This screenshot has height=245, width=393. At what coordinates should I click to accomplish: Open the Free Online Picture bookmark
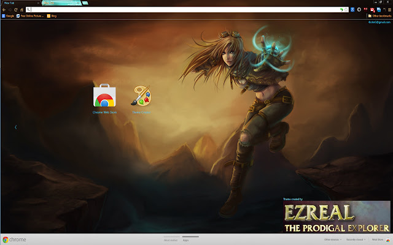click(x=30, y=16)
